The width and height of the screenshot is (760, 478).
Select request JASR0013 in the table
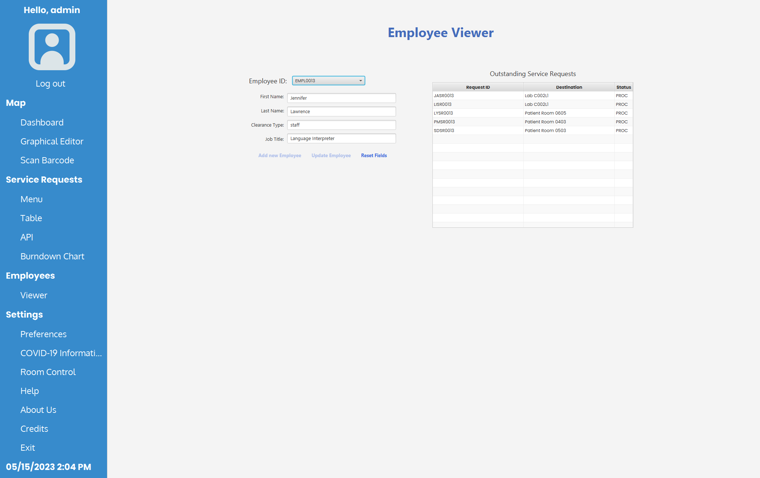[x=478, y=95]
